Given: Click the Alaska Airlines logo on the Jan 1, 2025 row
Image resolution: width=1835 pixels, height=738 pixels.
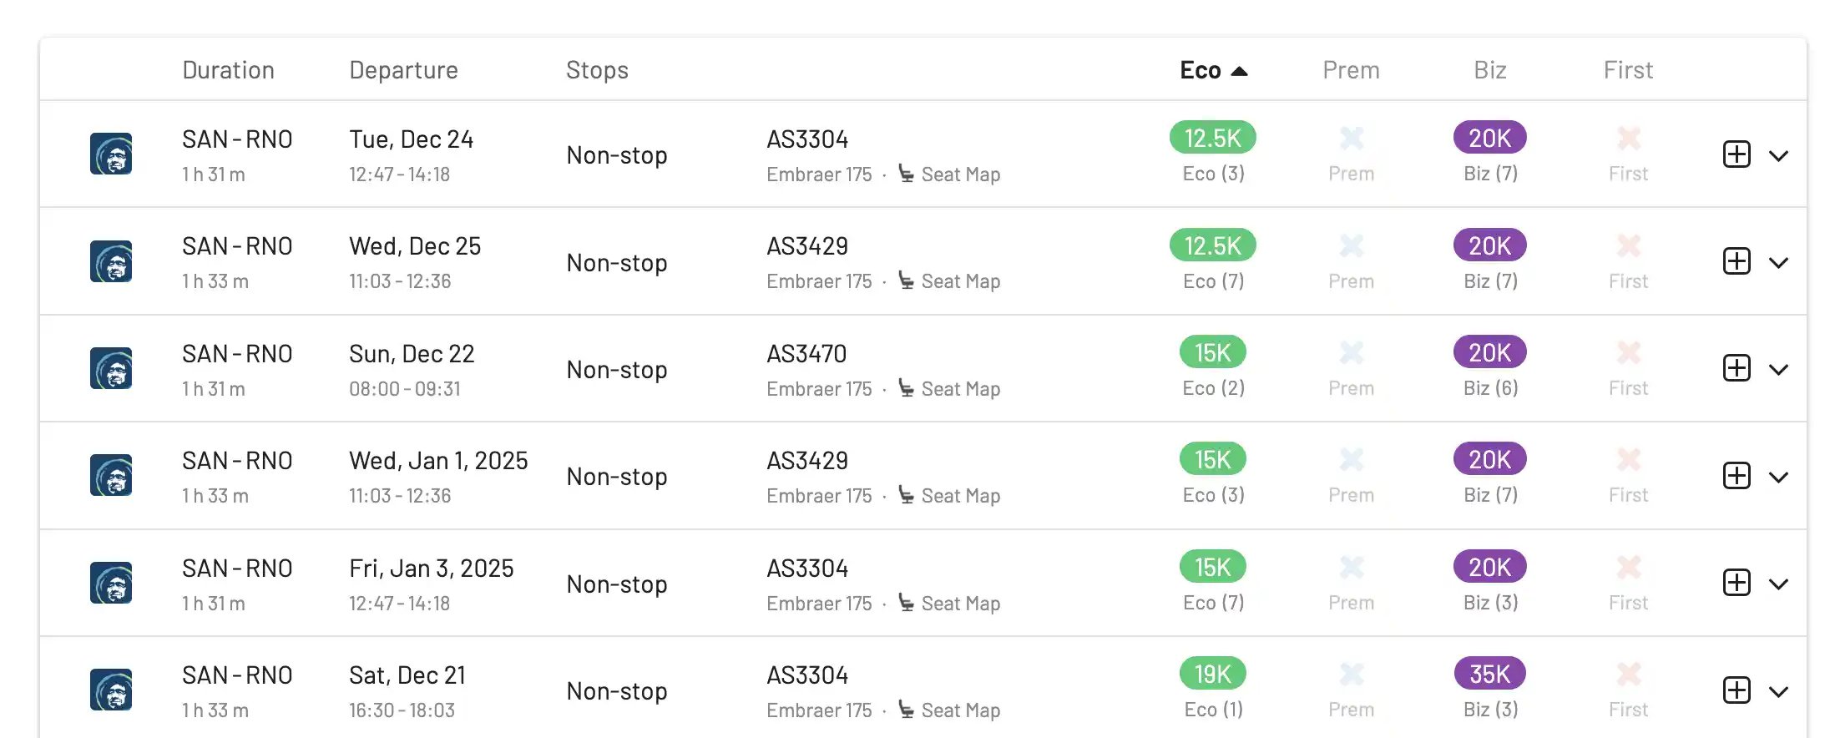Looking at the screenshot, I should pyautogui.click(x=111, y=476).
